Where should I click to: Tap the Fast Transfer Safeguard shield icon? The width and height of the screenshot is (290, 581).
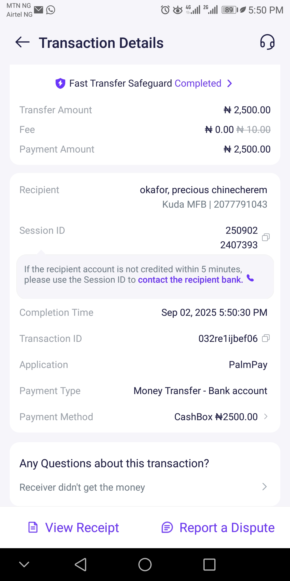[60, 83]
